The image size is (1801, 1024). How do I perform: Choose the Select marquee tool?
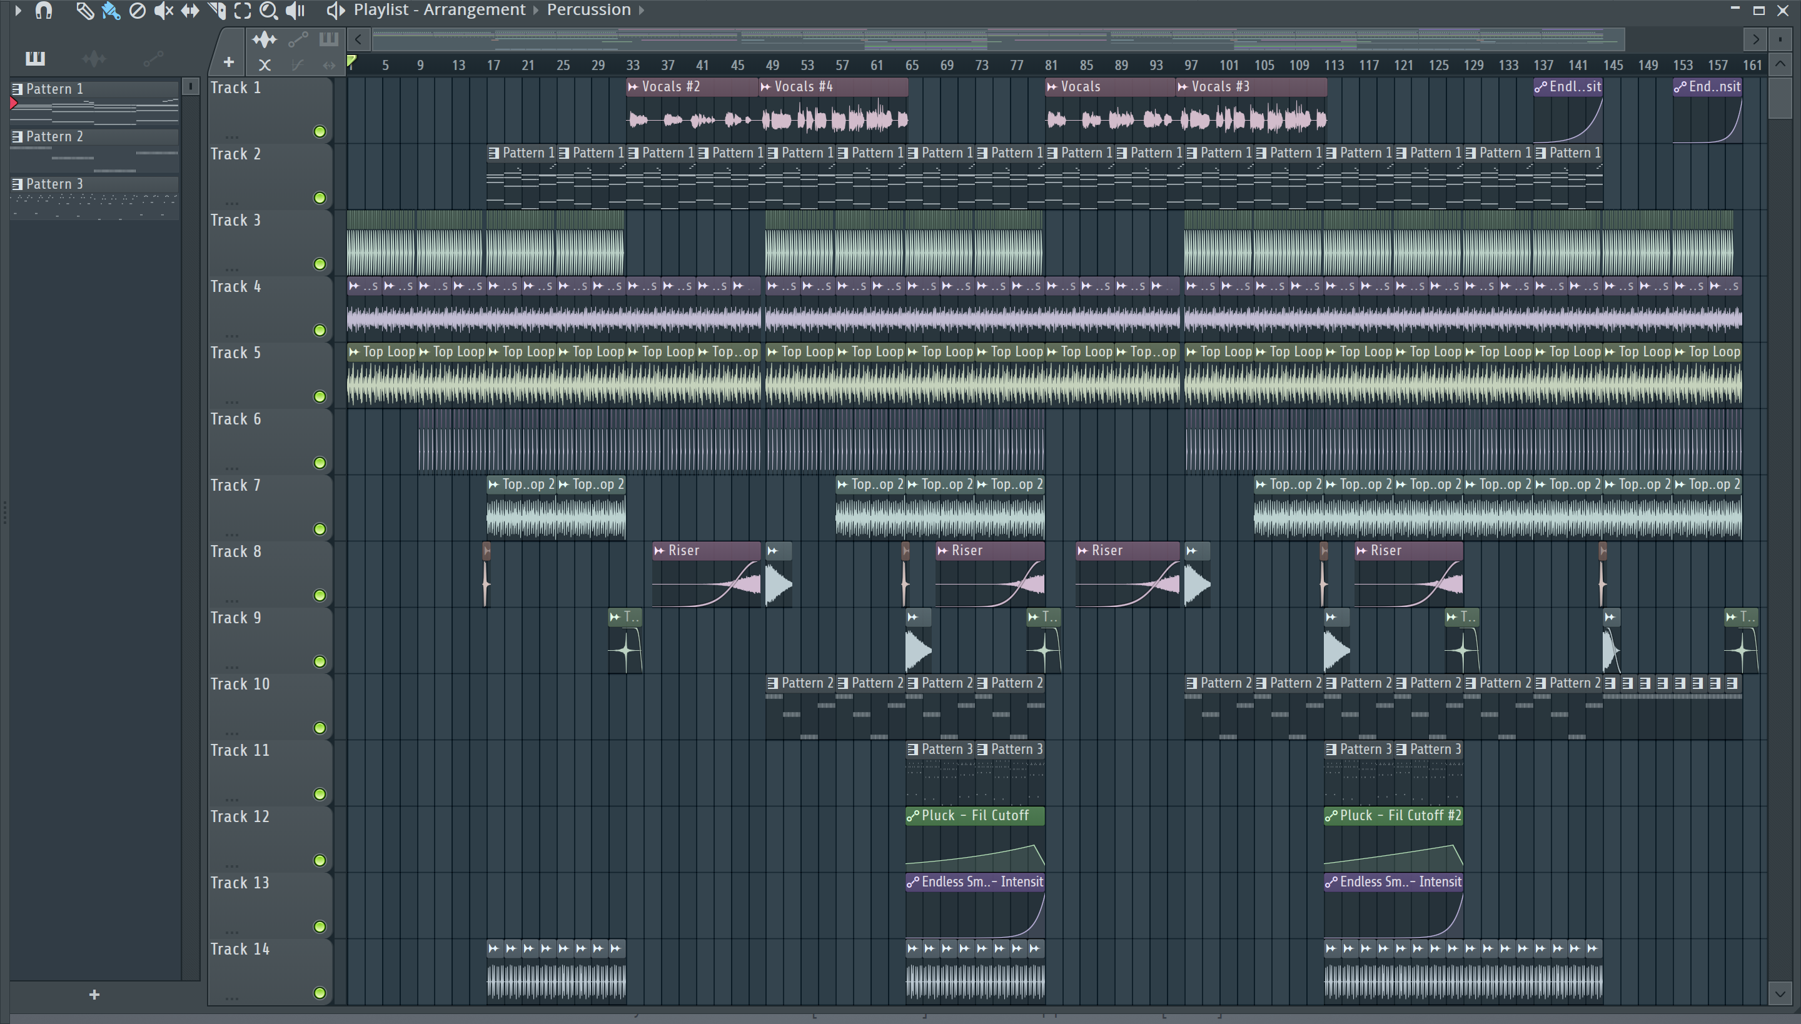coord(243,11)
